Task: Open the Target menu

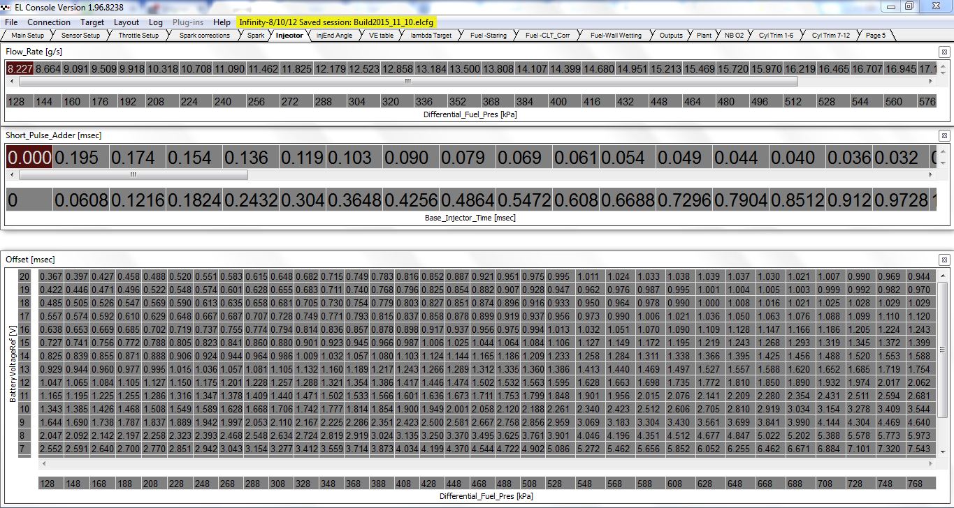Action: pyautogui.click(x=92, y=22)
